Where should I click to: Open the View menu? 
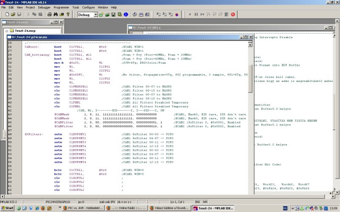20,7
